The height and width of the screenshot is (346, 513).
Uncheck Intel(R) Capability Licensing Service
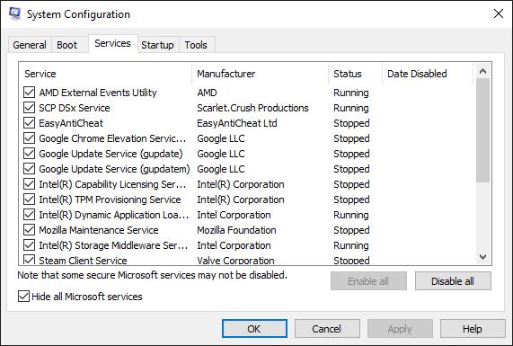29,184
